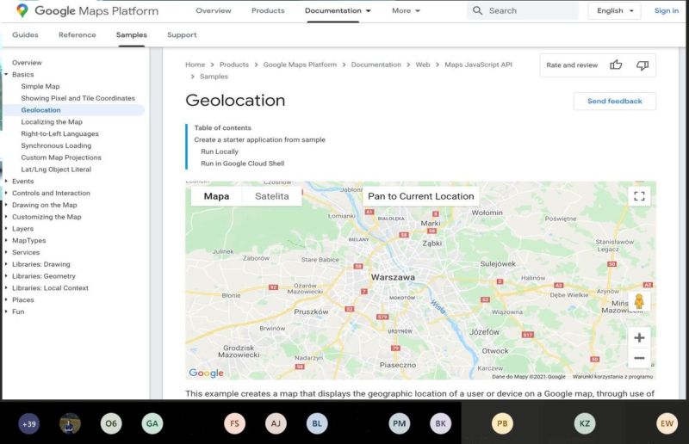Switch to the Guides tab
Viewport: 689px width, 444px height.
(x=25, y=34)
